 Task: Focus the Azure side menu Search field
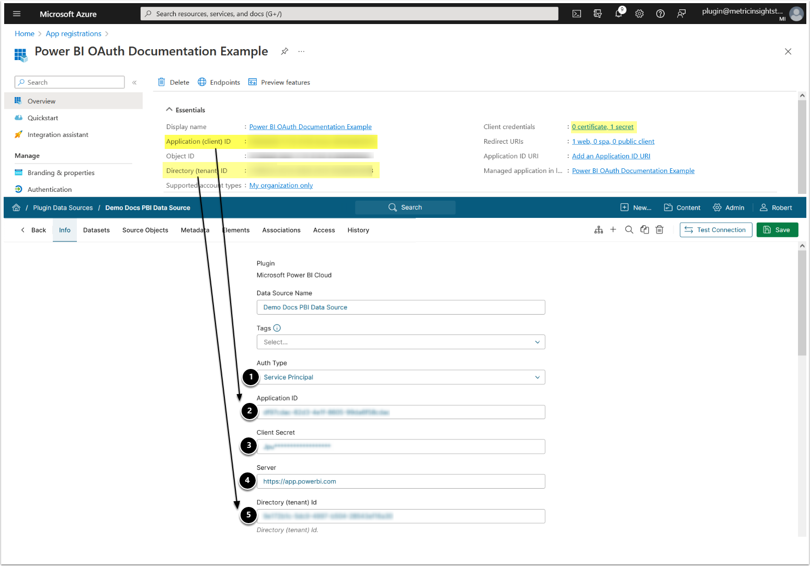pos(70,83)
